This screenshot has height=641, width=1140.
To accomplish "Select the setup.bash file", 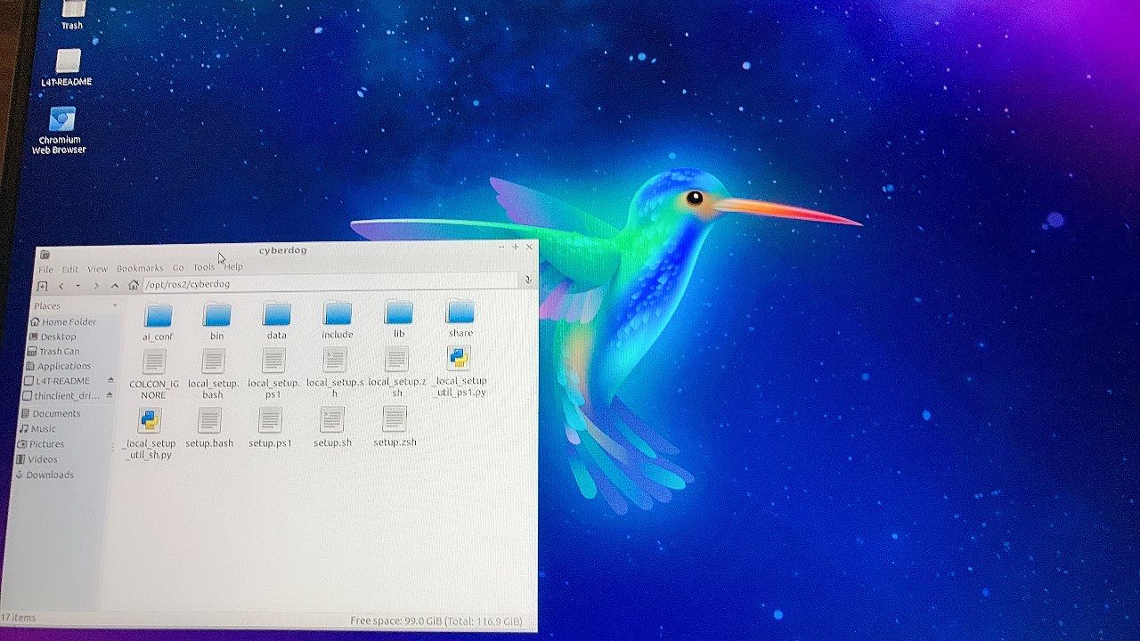I will point(209,428).
